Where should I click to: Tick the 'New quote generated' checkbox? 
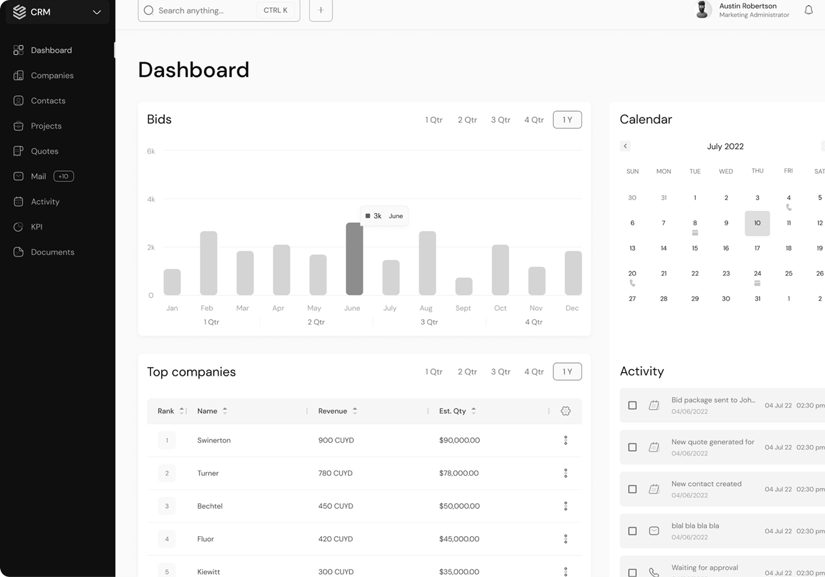tap(632, 448)
